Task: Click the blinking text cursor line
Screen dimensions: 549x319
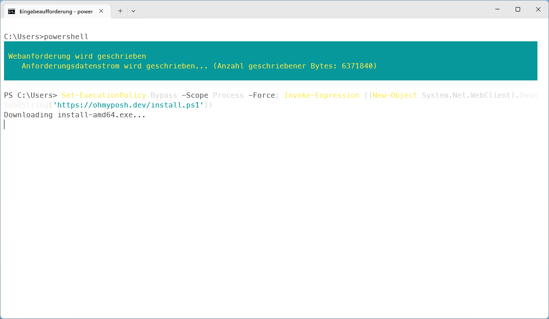Action: [x=4, y=125]
